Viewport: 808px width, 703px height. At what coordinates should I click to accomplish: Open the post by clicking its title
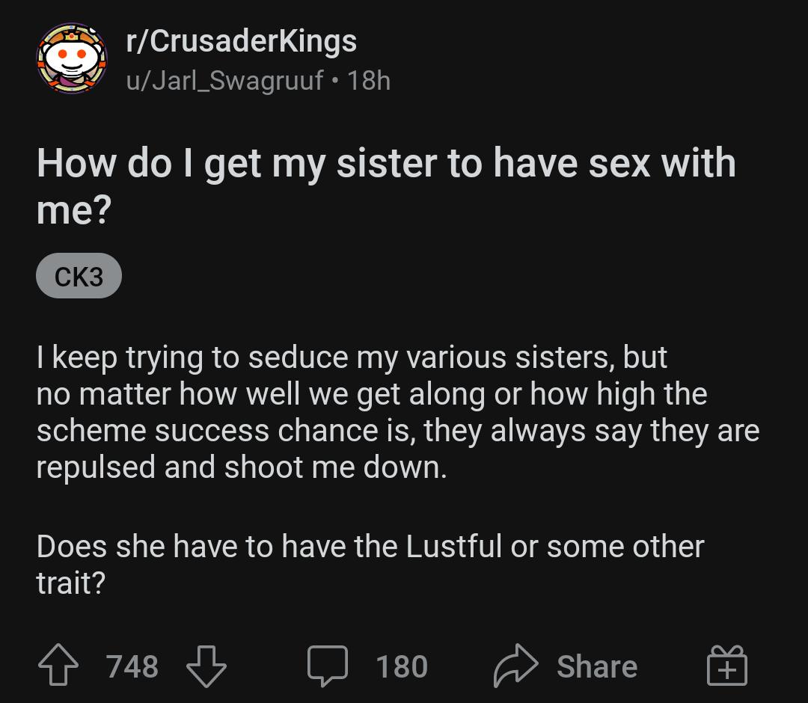[x=385, y=182]
